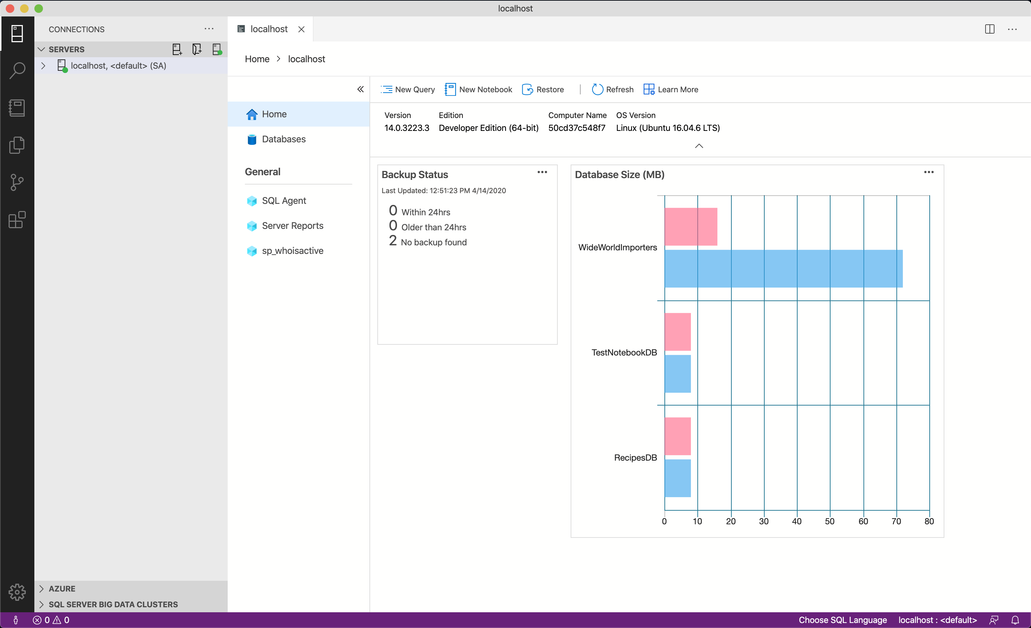
Task: Collapse the SERVERS section
Action: (x=41, y=49)
